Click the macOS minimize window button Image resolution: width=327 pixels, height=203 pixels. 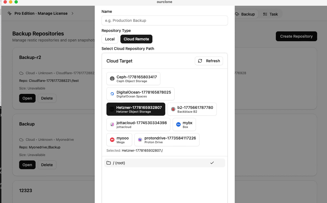pyautogui.click(x=11, y=2)
